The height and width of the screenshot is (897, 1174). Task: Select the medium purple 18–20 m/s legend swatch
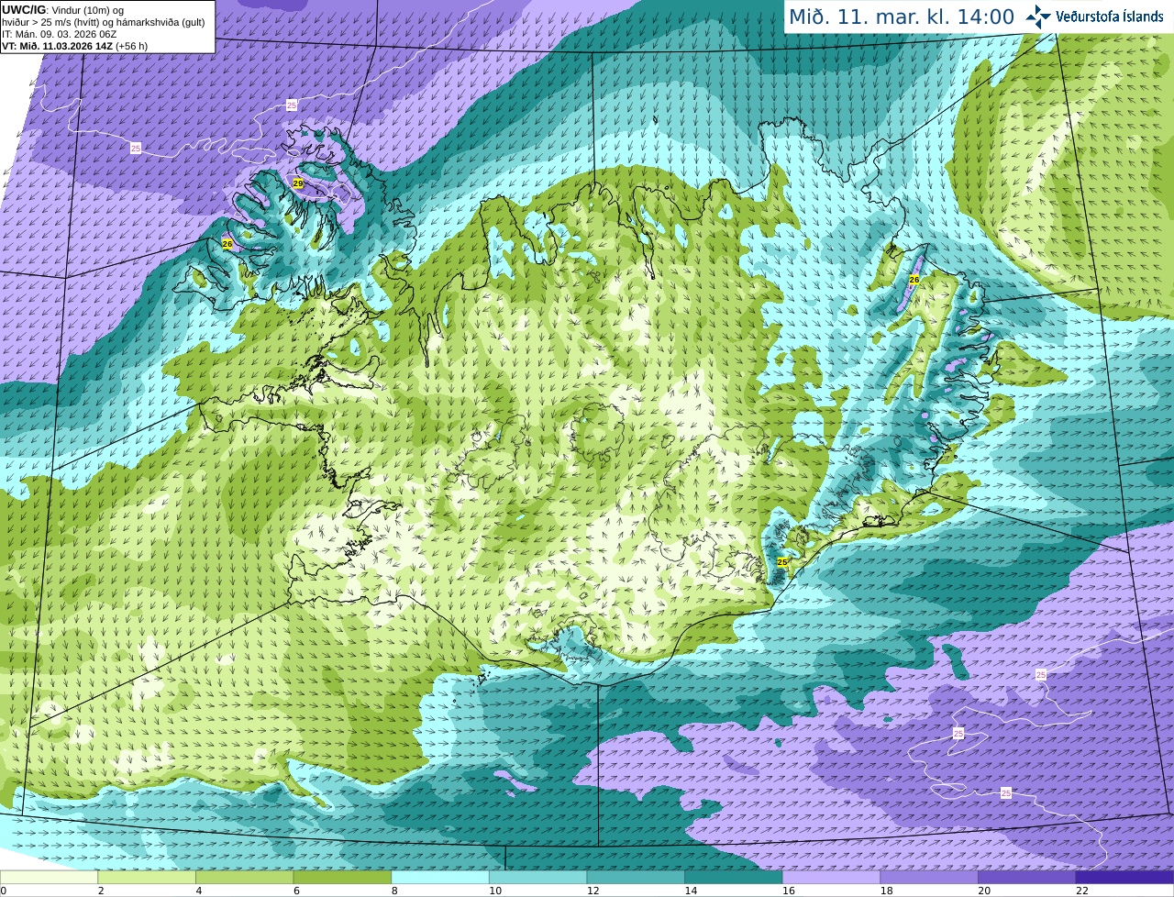(x=929, y=877)
